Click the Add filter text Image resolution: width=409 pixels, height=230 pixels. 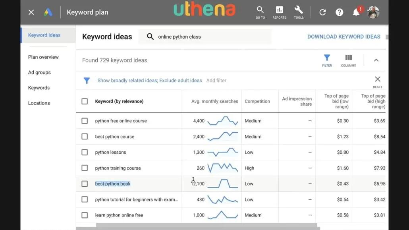coord(216,80)
